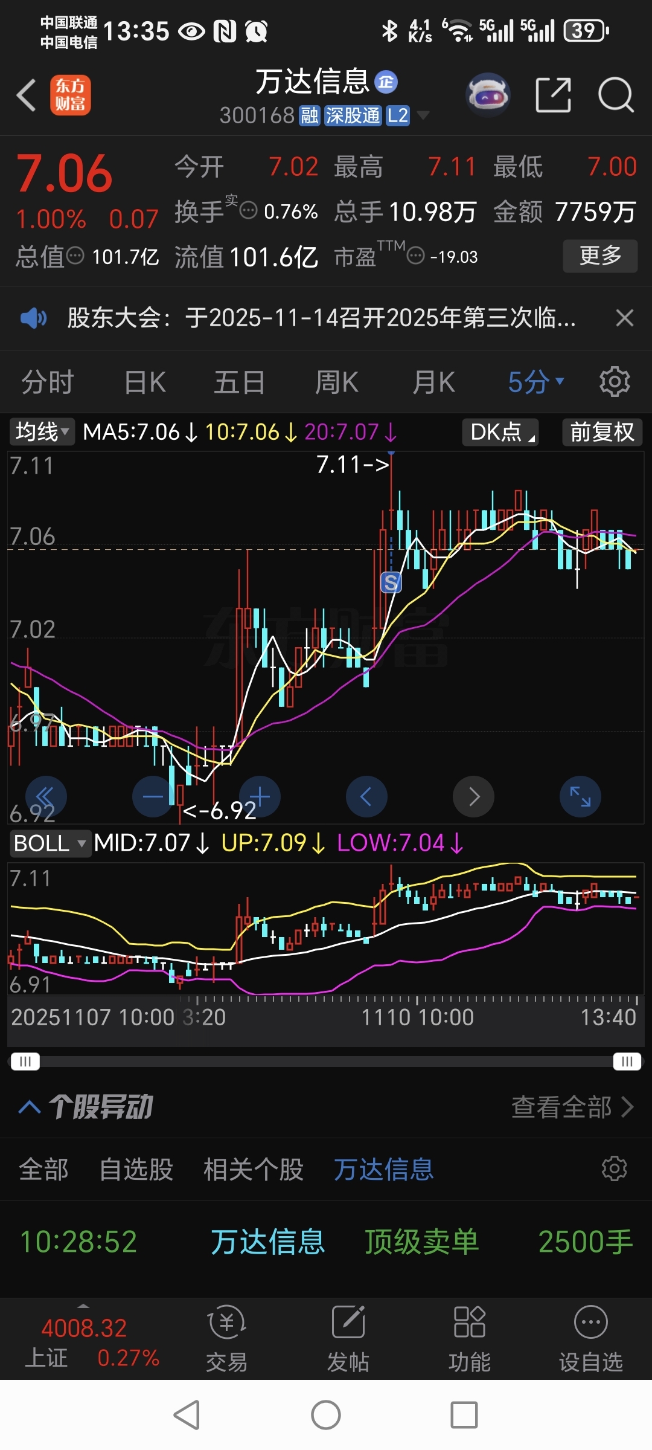Image resolution: width=652 pixels, height=1450 pixels.
Task: Open the chart settings gear icon
Action: click(615, 382)
